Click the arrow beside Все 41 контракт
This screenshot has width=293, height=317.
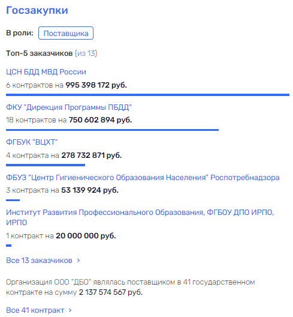pos(70,310)
